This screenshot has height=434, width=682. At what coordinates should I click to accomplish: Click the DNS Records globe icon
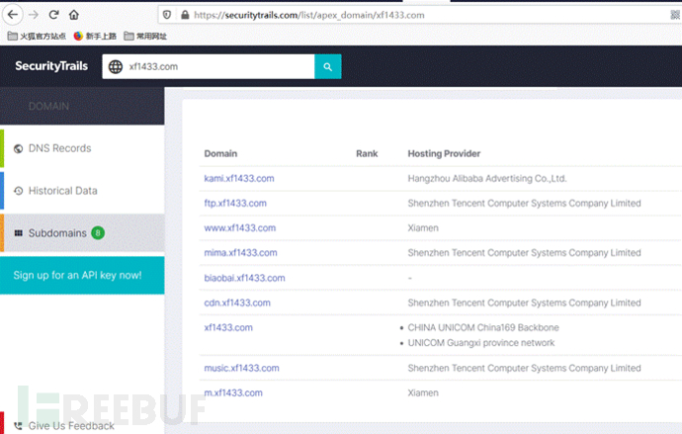18,148
